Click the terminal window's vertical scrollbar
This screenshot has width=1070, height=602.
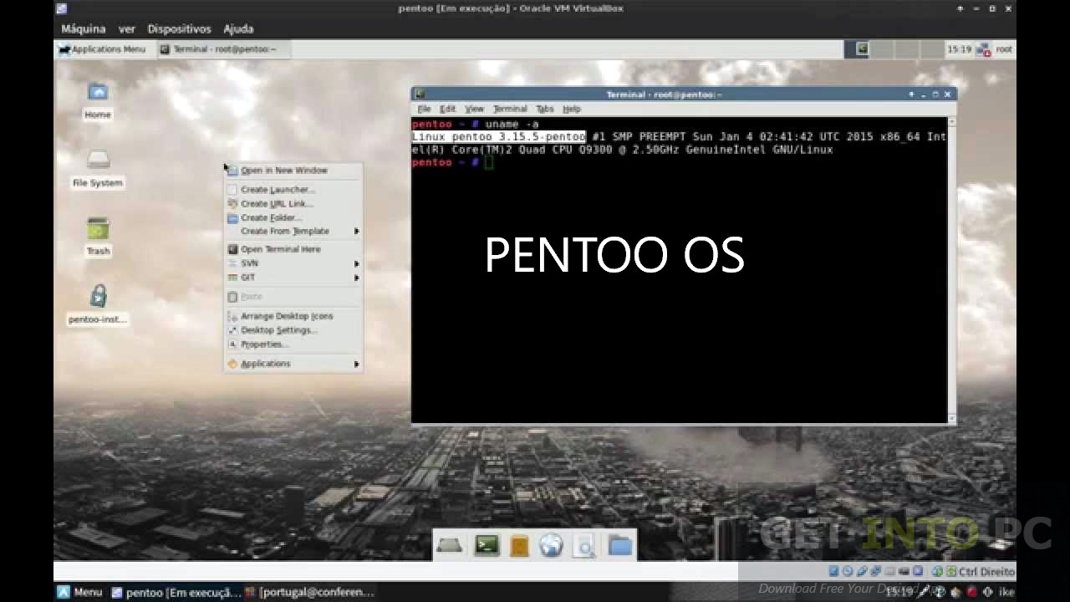pyautogui.click(x=951, y=270)
